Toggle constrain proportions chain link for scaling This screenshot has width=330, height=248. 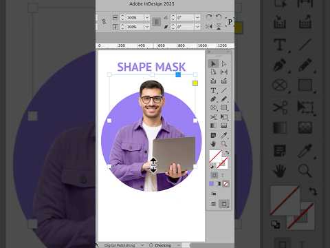[x=104, y=21]
